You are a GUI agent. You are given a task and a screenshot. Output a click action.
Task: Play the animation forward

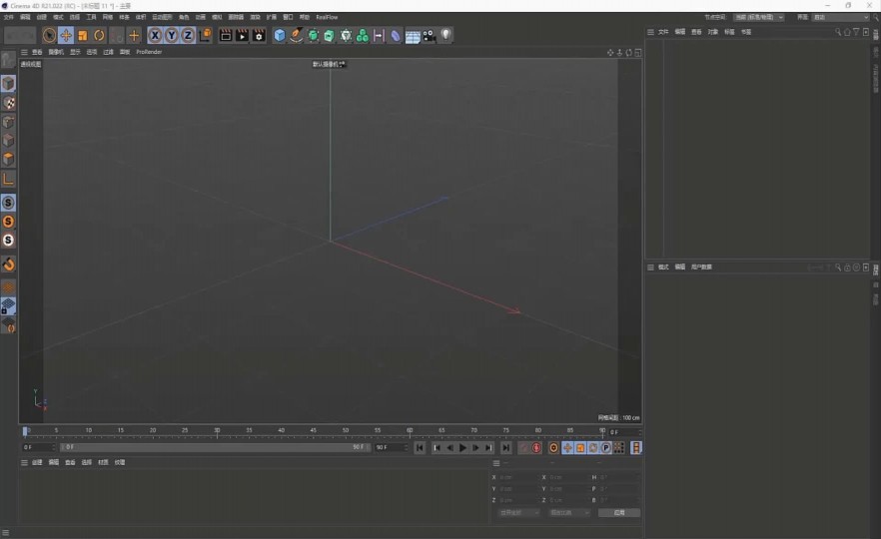pos(462,447)
